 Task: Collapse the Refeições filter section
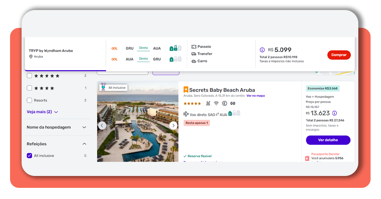click(x=84, y=144)
